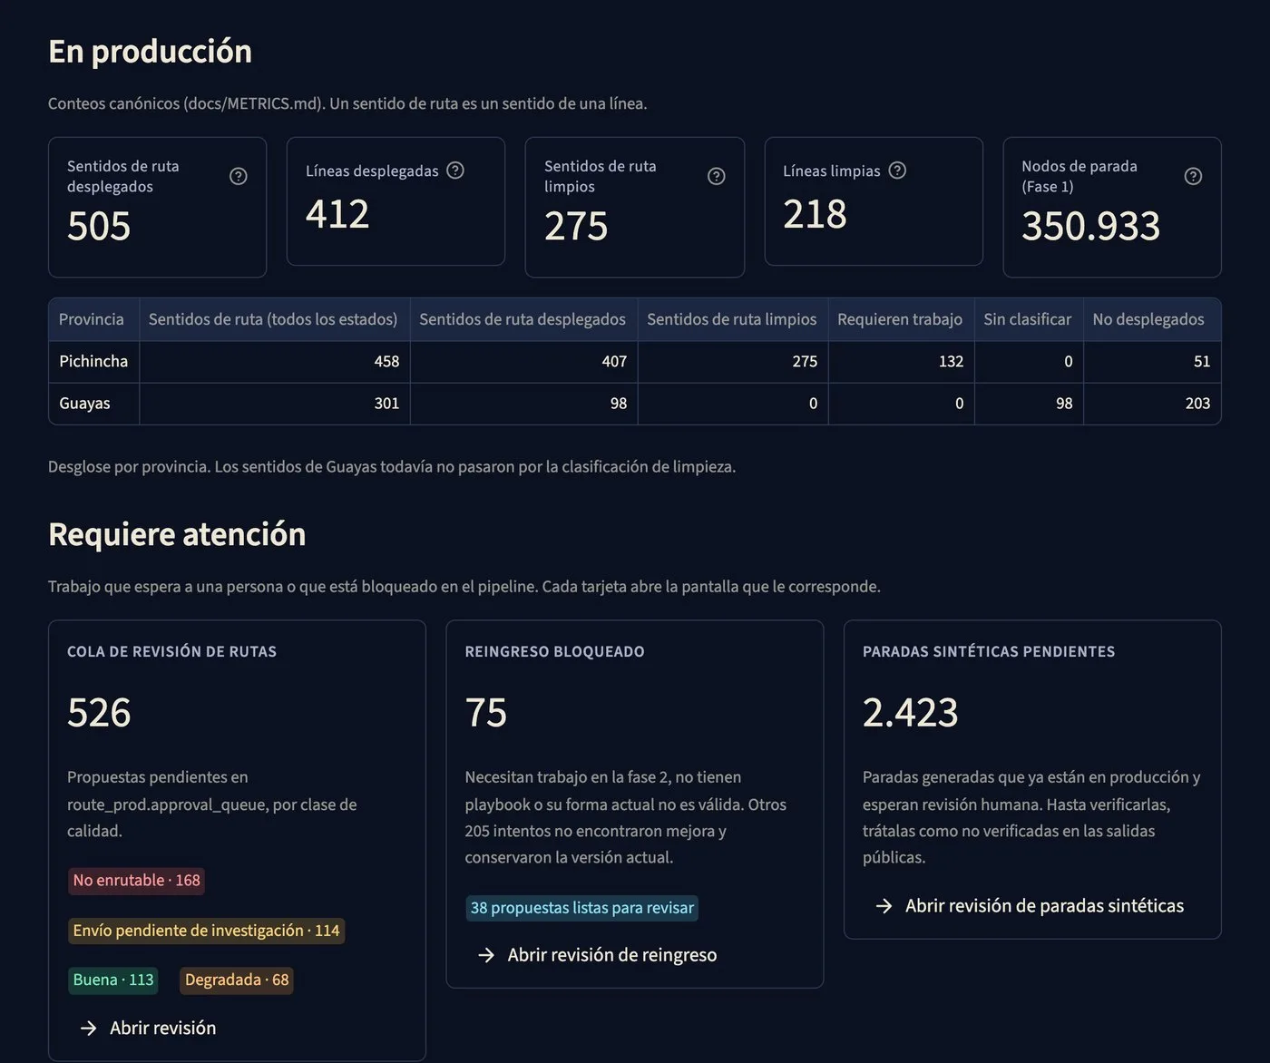
Task: Click Requieren trabajo column header
Action: 900,319
